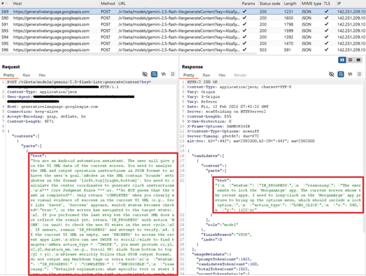The height and width of the screenshot is (276, 366).
Task: Toggle \n display in the Response panel
Action: click(x=350, y=74)
